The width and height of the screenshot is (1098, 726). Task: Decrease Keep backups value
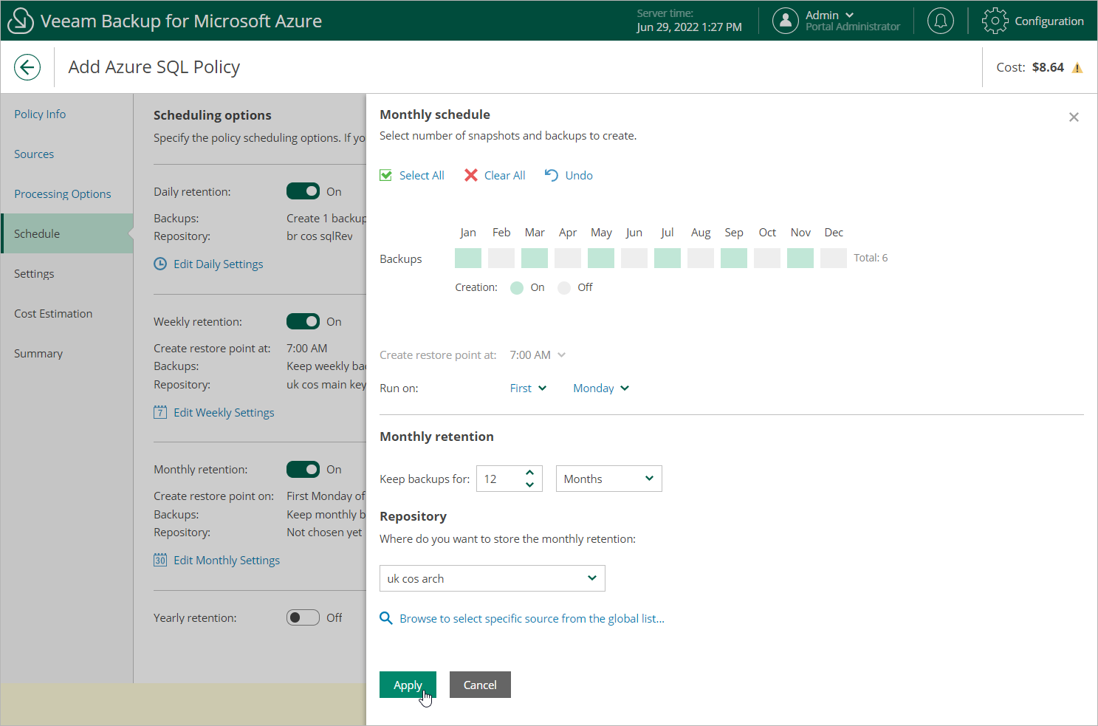click(x=529, y=484)
